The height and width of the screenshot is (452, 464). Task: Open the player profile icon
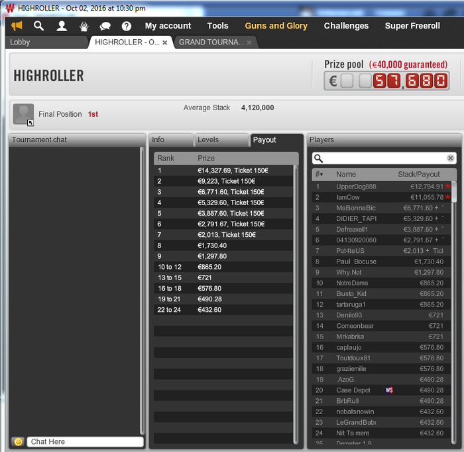point(62,26)
